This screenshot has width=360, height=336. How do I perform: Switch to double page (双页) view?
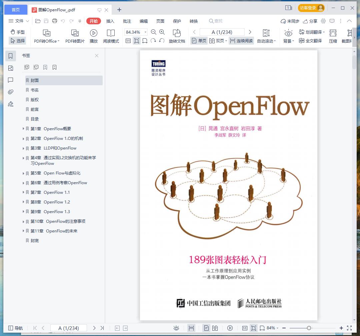(218, 41)
